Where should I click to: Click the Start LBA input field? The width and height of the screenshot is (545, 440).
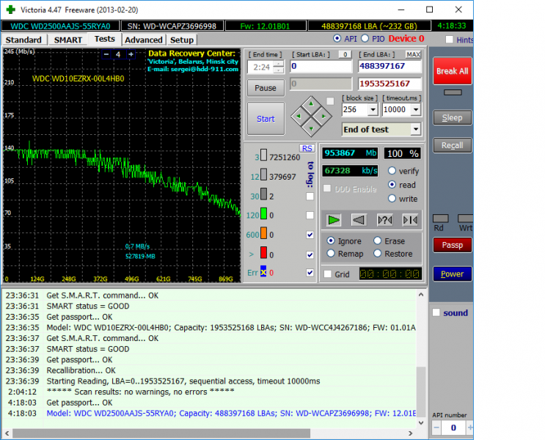tap(321, 66)
